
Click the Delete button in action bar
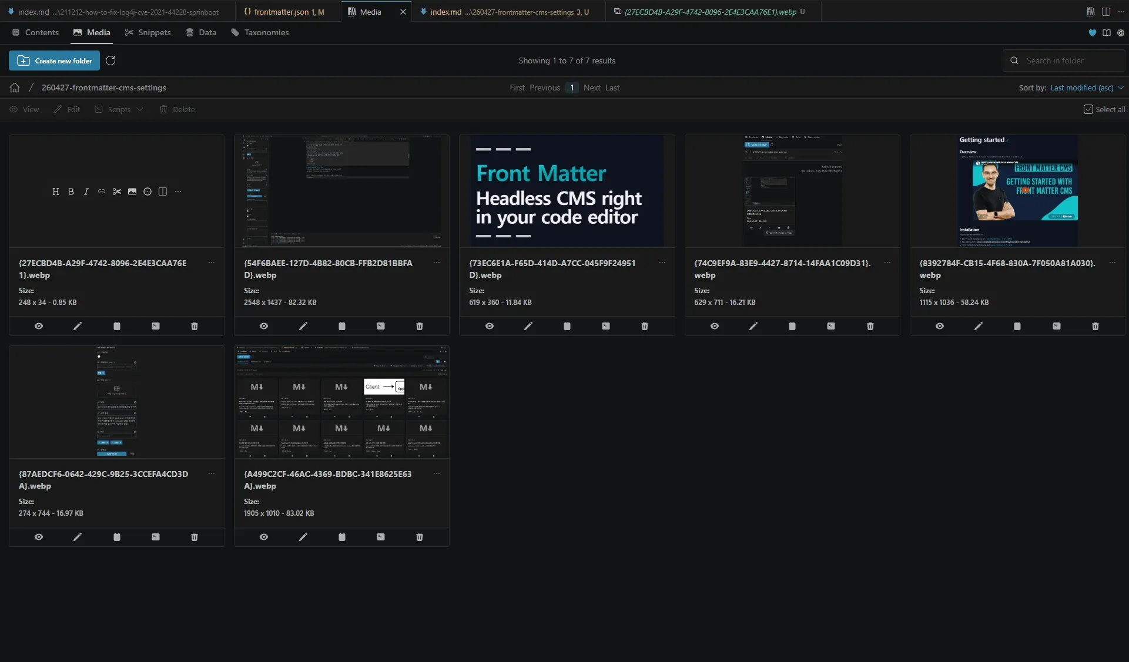[177, 109]
